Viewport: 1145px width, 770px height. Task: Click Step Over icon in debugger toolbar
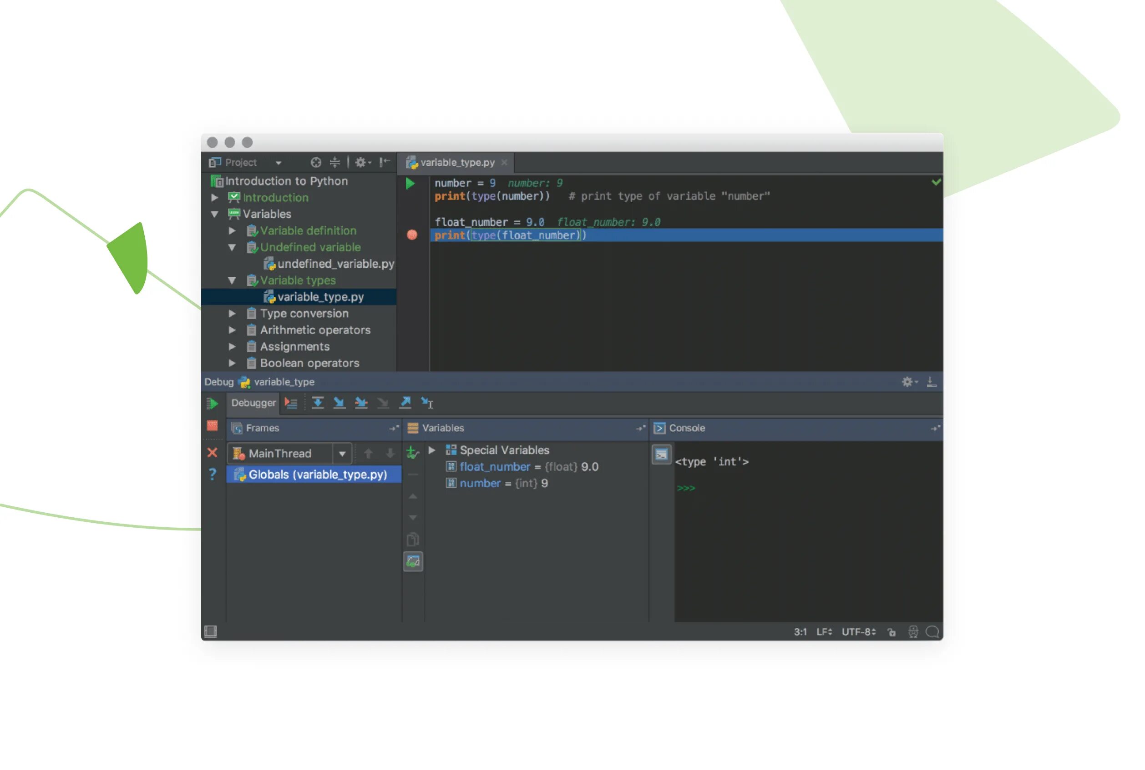(318, 403)
